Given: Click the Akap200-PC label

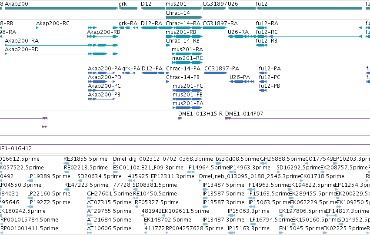Looking at the screenshot, I should point(104,86).
